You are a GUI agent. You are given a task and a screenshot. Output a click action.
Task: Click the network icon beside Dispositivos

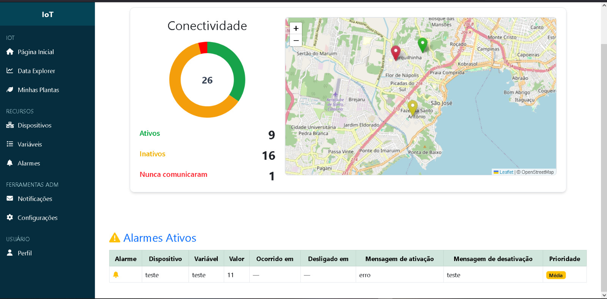(10, 125)
